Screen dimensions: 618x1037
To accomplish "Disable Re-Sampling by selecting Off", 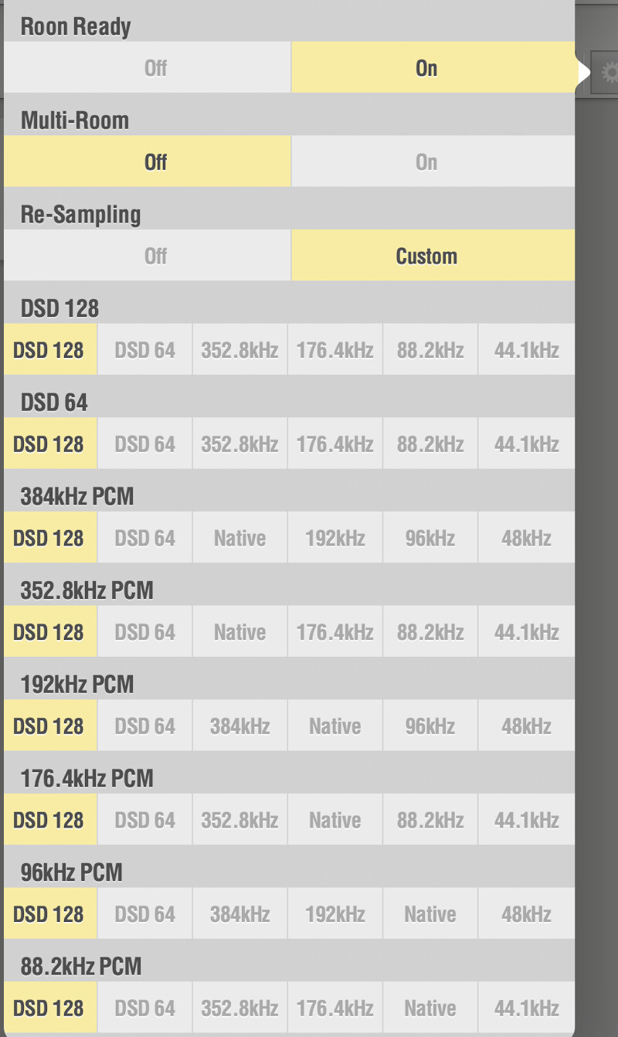I will [148, 256].
